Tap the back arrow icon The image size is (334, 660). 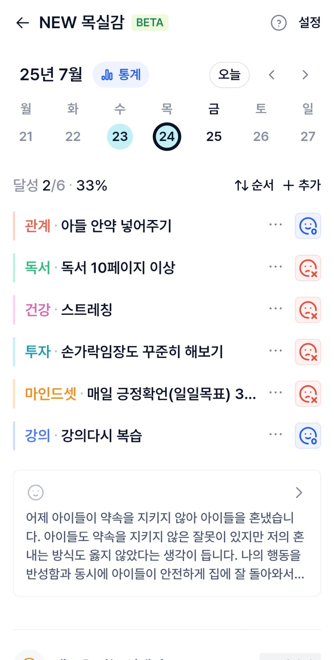tap(23, 23)
